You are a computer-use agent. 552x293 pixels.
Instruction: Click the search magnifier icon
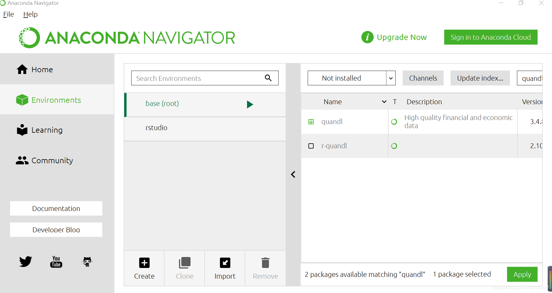pos(268,78)
